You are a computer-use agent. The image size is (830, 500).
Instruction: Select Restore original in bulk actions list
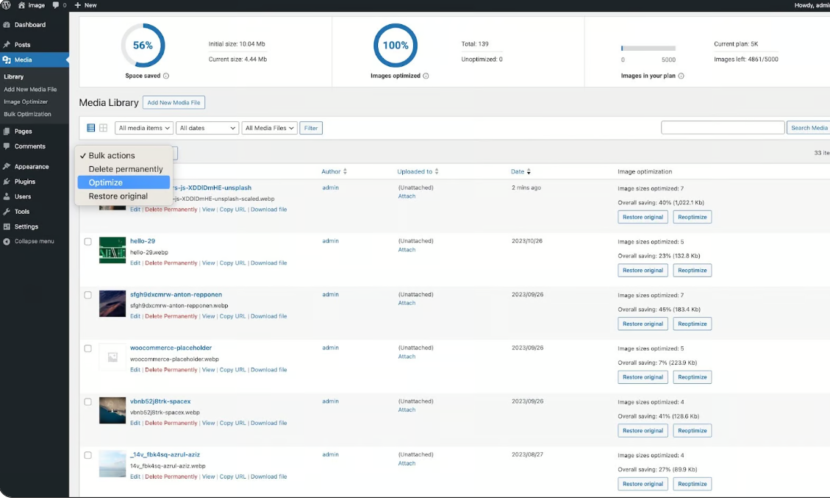pyautogui.click(x=118, y=196)
